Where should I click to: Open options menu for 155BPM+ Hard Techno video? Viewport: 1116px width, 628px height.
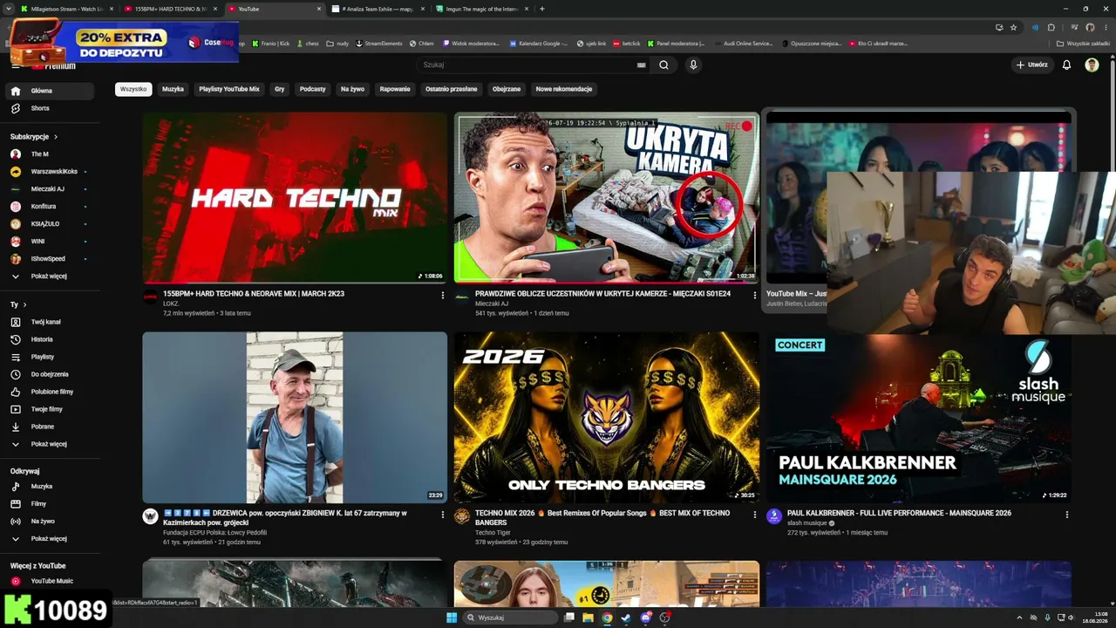click(x=443, y=295)
